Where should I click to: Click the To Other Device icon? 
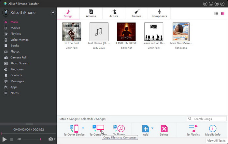pyautogui.click(x=74, y=128)
